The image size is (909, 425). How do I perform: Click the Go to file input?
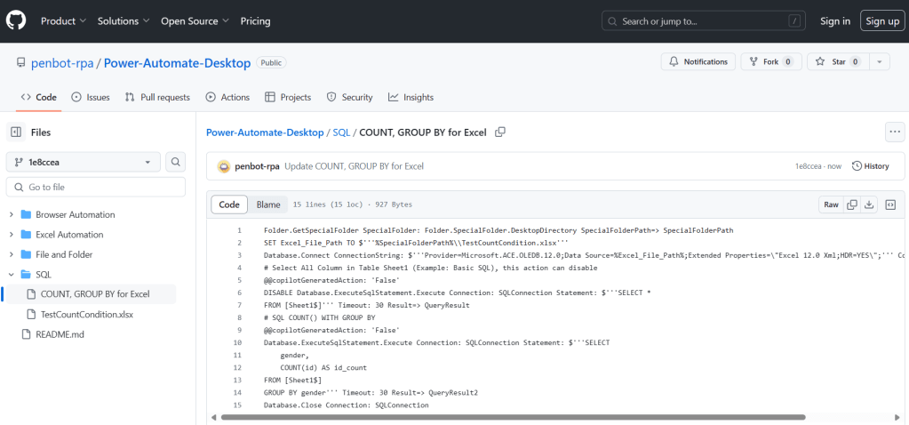96,188
